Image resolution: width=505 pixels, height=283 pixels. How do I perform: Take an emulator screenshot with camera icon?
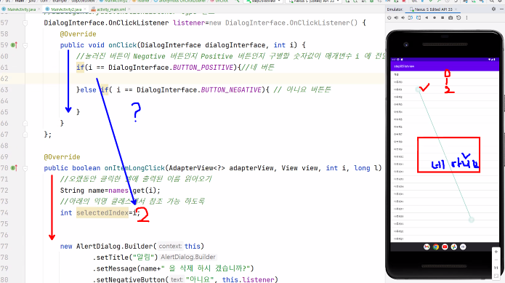tap(451, 17)
